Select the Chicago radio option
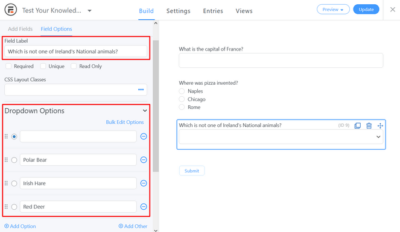This screenshot has height=232, width=400. (x=182, y=99)
